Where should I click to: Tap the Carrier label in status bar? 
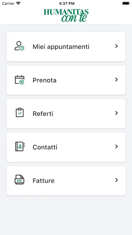(x=8, y=3)
